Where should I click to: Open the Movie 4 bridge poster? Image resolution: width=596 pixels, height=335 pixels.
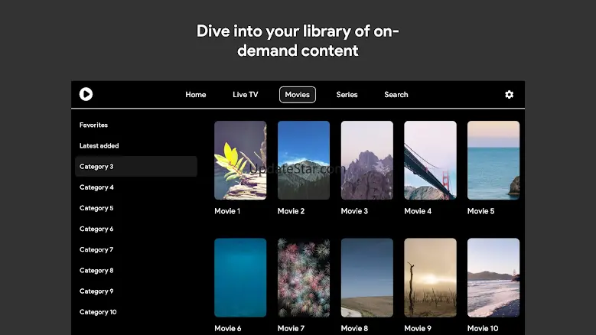click(430, 161)
